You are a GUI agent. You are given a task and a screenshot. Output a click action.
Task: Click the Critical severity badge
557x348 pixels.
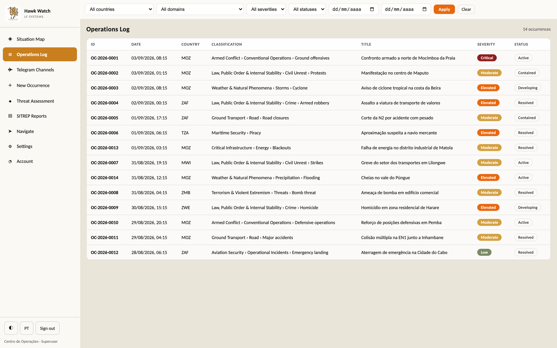click(487, 58)
